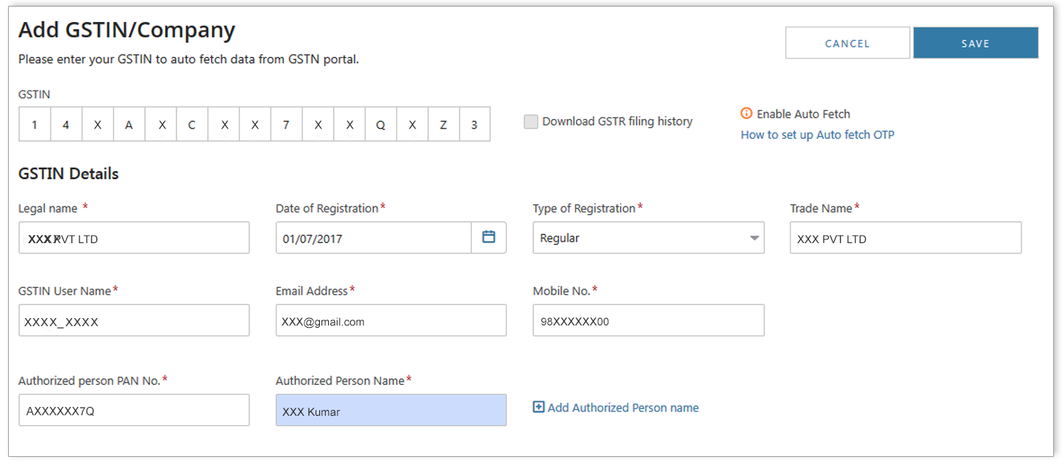1062x465 pixels.
Task: Click the plus icon beside Add Authorized Person
Action: click(x=538, y=407)
